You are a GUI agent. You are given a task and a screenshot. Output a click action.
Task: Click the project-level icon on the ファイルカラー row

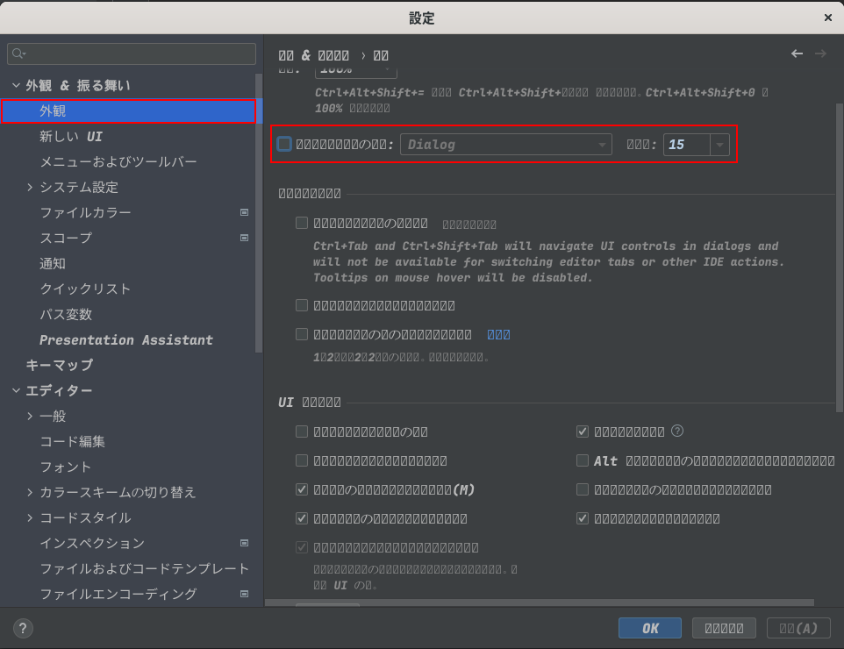(245, 212)
